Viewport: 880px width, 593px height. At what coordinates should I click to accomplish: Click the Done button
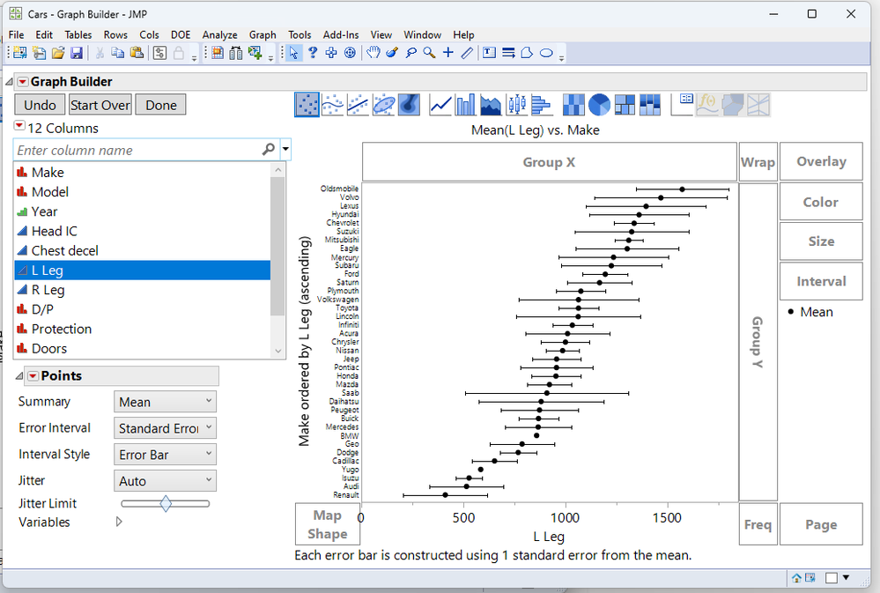pyautogui.click(x=161, y=105)
